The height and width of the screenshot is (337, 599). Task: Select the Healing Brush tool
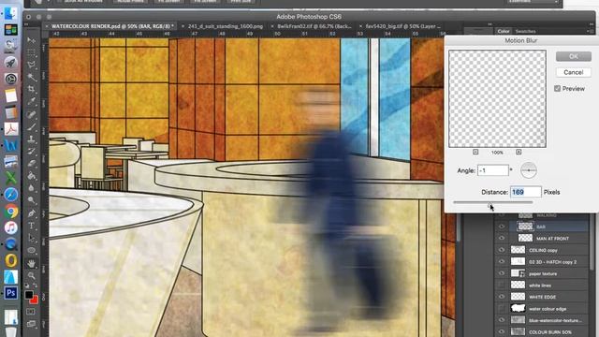(31, 114)
